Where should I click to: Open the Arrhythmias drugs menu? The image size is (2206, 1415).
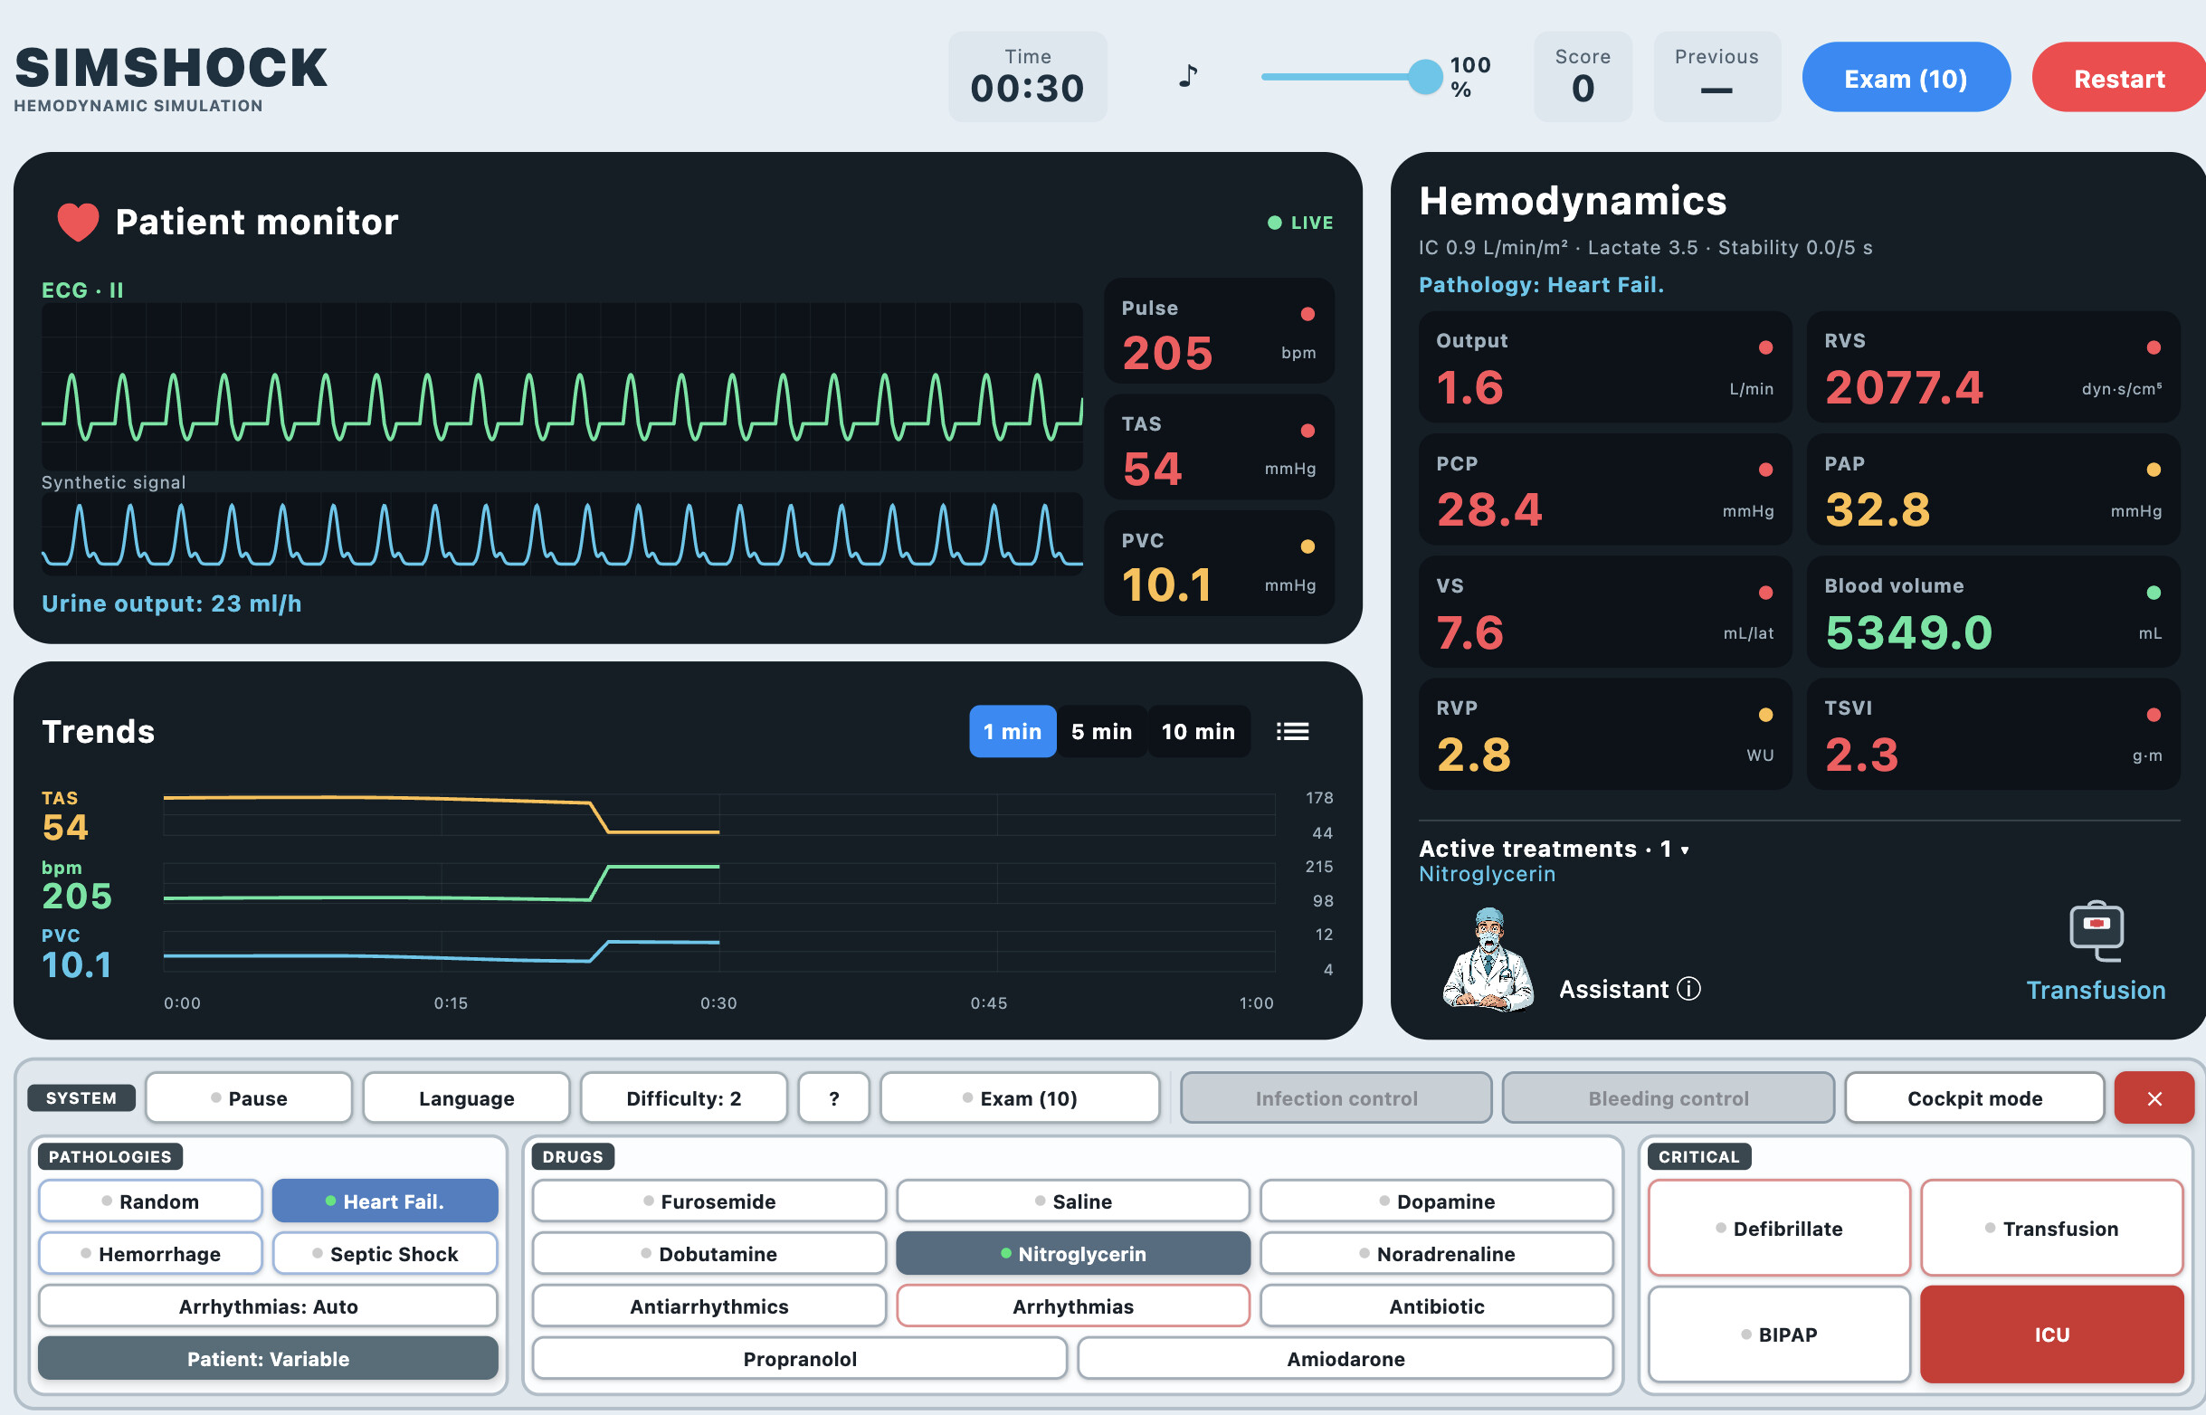click(x=1073, y=1306)
